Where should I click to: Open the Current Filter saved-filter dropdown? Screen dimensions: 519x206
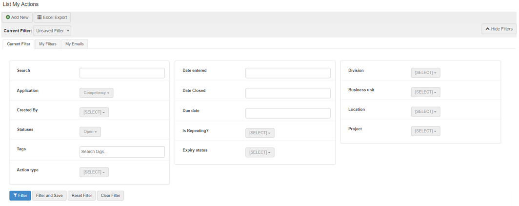tap(52, 31)
